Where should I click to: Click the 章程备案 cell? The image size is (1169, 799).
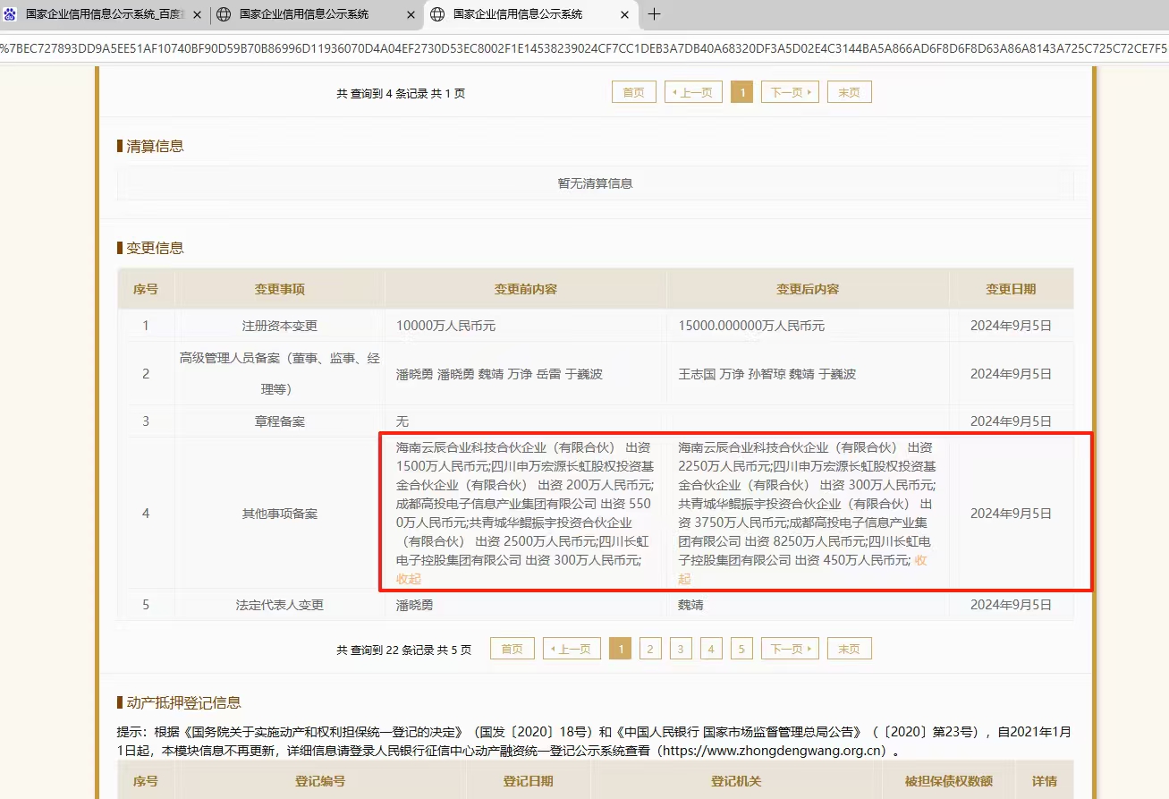280,421
